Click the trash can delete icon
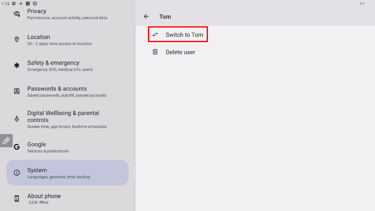This screenshot has height=211, width=375. coord(155,52)
